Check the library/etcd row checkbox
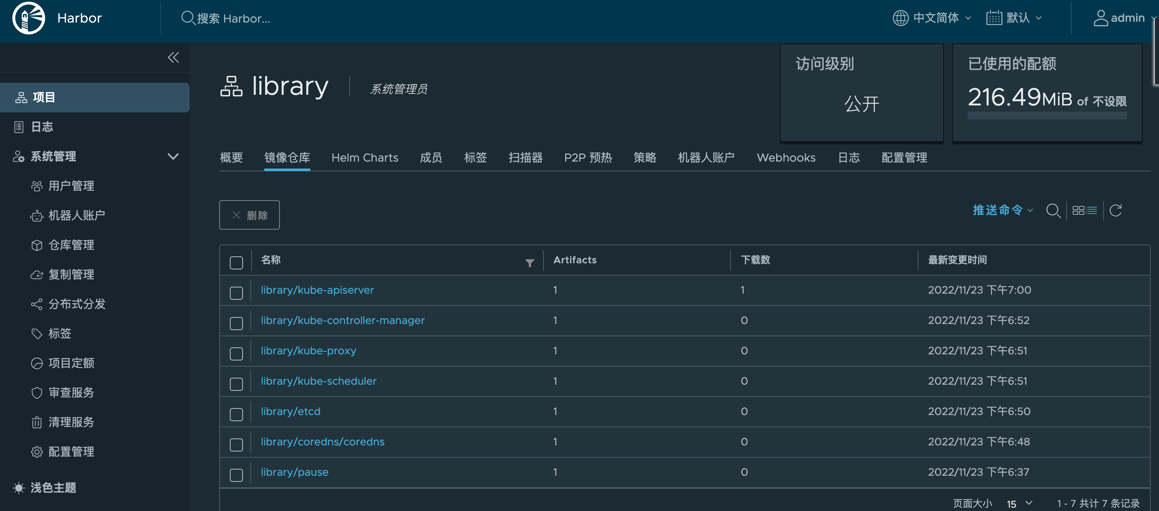 click(236, 414)
